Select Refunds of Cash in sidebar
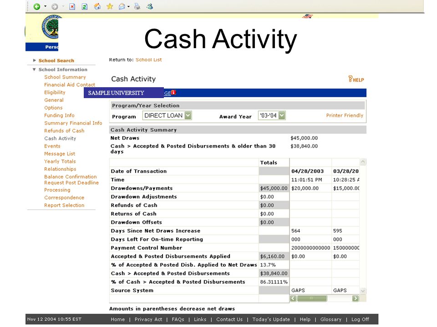This screenshot has height=327, width=437. 64,131
